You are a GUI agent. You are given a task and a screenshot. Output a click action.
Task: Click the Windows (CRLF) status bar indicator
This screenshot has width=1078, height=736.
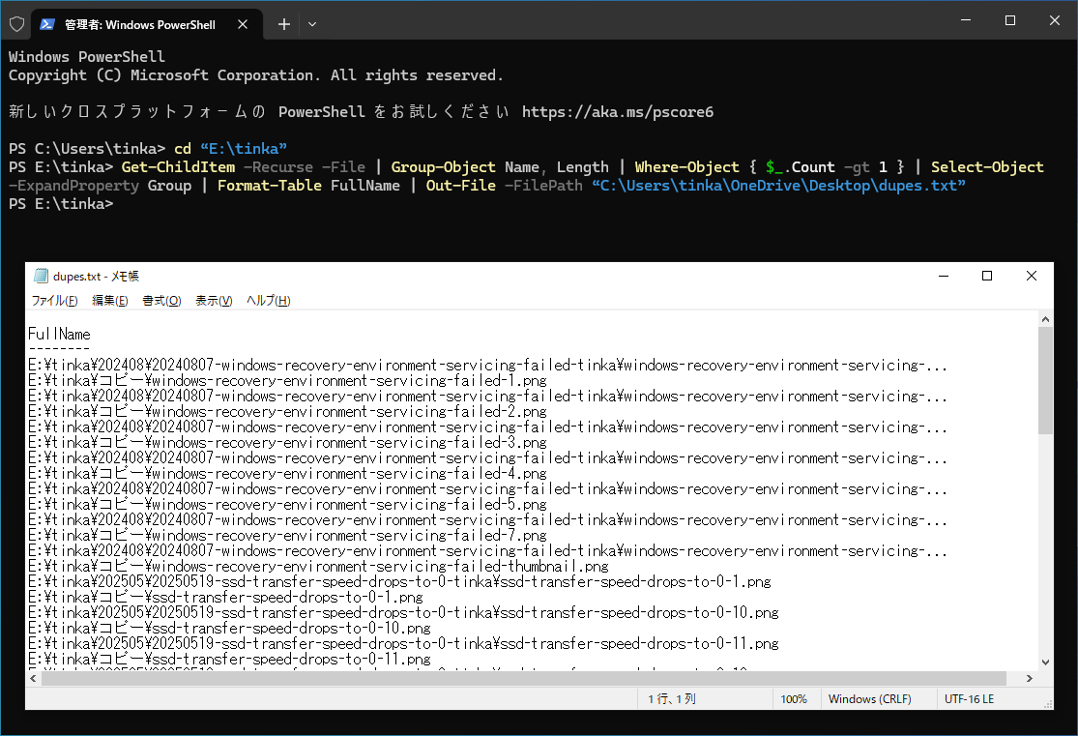(869, 698)
